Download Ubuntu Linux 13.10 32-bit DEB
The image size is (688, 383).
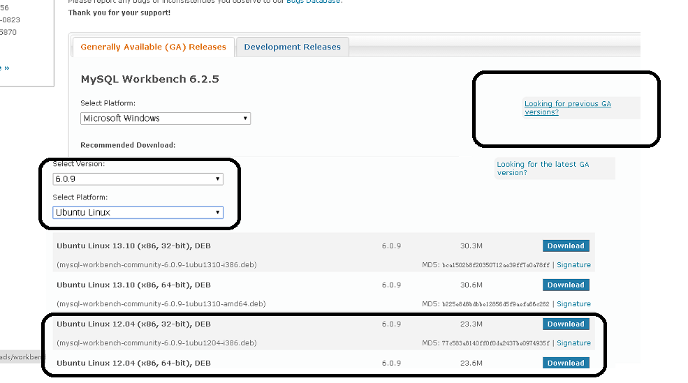566,246
